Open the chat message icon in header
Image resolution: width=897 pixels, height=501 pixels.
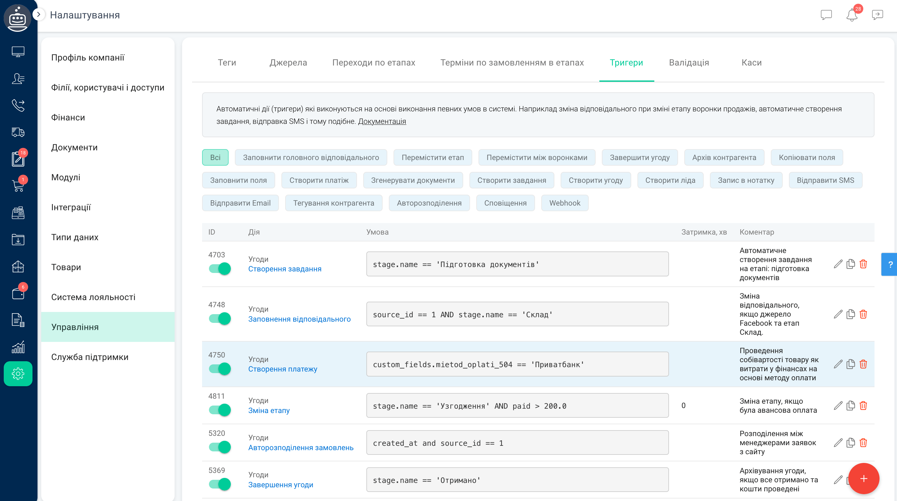pos(826,15)
